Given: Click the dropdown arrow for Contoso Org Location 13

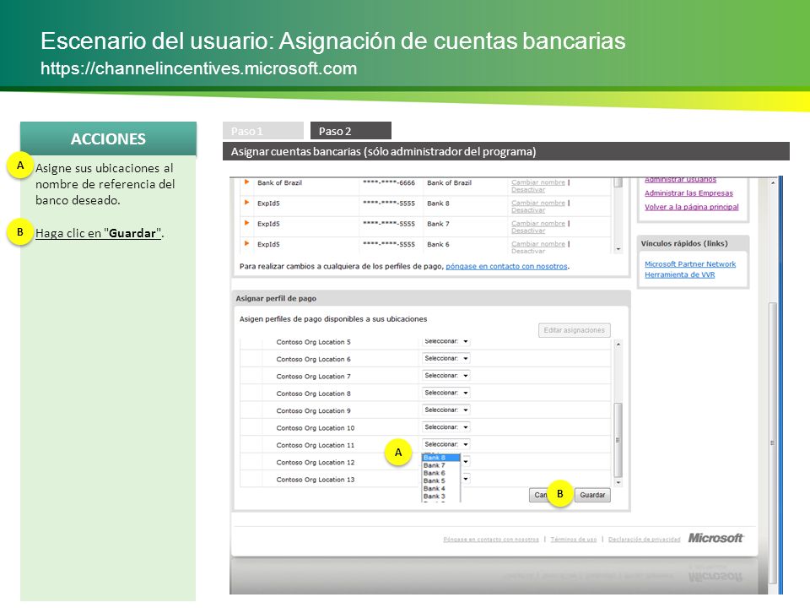Looking at the screenshot, I should point(466,479).
